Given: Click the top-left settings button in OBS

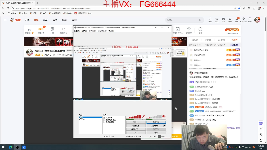Looking at the screenshot, I should [x=136, y=122].
